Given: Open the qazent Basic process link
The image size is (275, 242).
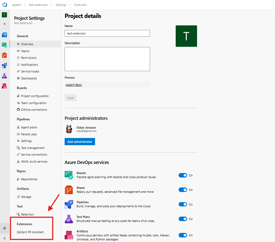Looking at the screenshot, I should pyautogui.click(x=74, y=85).
